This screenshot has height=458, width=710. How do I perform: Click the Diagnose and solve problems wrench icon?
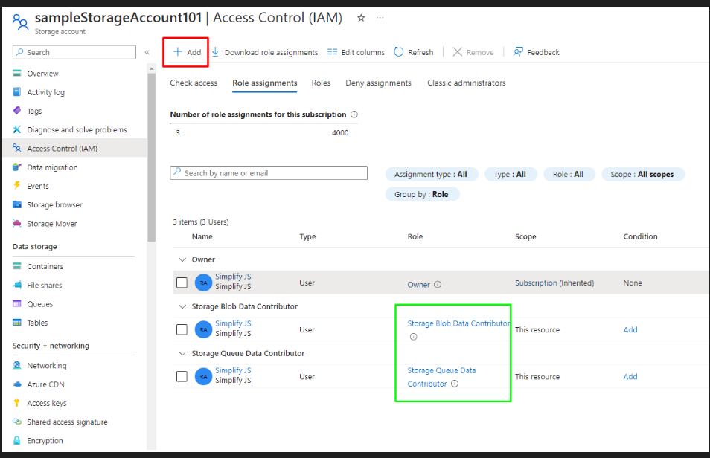tap(17, 129)
